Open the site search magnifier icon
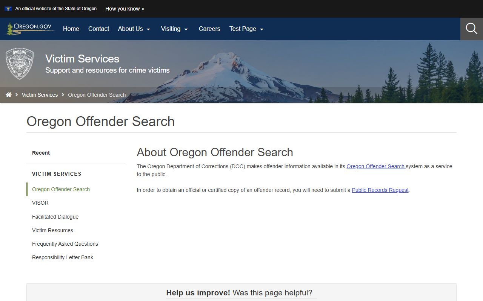 click(471, 29)
